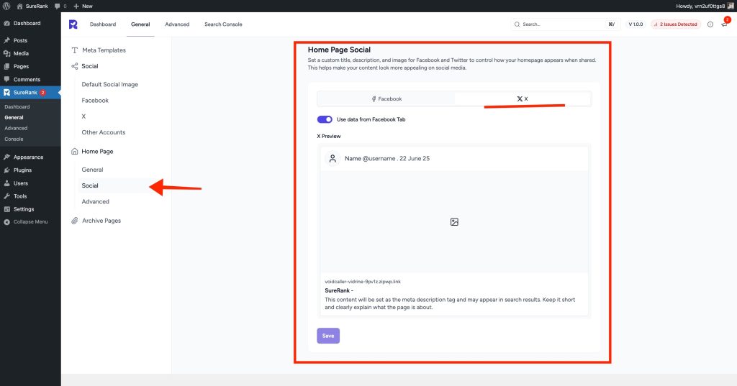737x386 pixels.
Task: Open Meta Templates settings
Action: coord(104,50)
